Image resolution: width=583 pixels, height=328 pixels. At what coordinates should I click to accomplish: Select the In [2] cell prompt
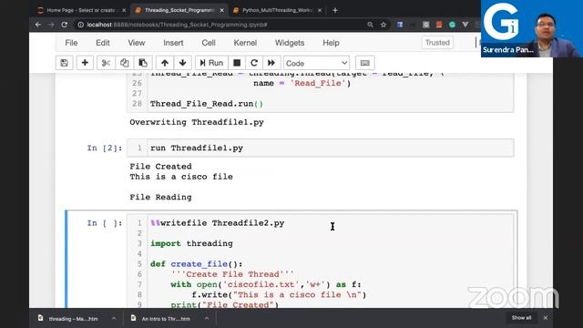click(105, 148)
